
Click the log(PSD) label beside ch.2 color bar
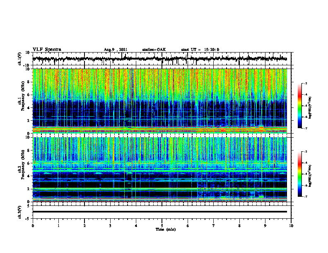[x=310, y=176]
